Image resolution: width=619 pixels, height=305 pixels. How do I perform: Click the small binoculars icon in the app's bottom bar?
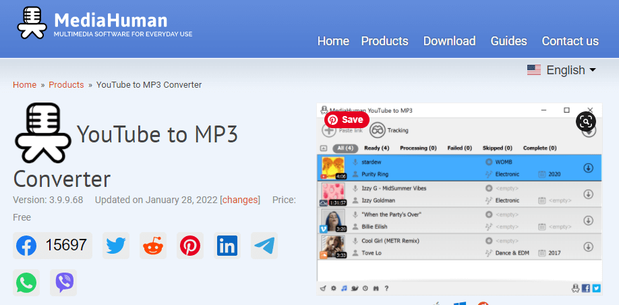(x=376, y=288)
